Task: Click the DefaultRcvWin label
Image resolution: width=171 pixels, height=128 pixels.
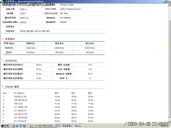Action: (10, 22)
